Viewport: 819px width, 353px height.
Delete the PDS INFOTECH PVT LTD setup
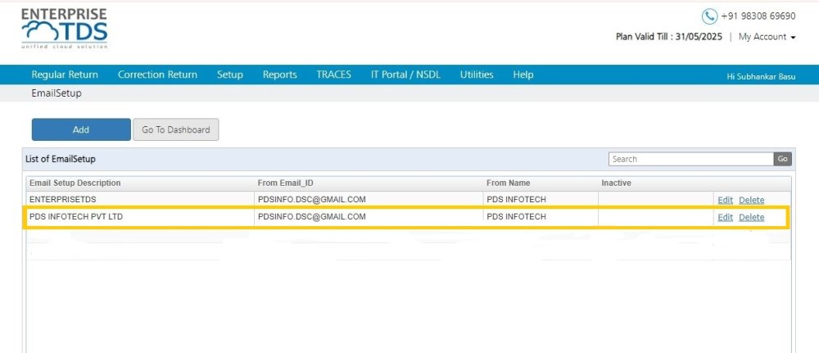pos(751,217)
